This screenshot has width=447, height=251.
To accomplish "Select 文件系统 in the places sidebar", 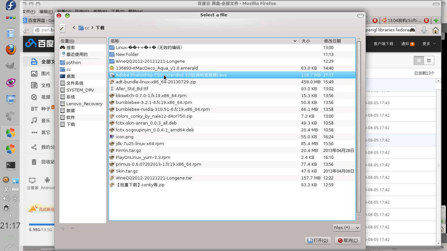I will point(83,83).
